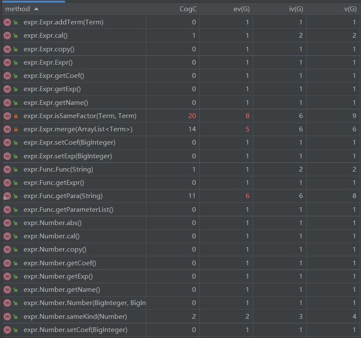The image size is (361, 338).
Task: Click v(G) value 9 for isSameFactor
Action: pyautogui.click(x=354, y=116)
